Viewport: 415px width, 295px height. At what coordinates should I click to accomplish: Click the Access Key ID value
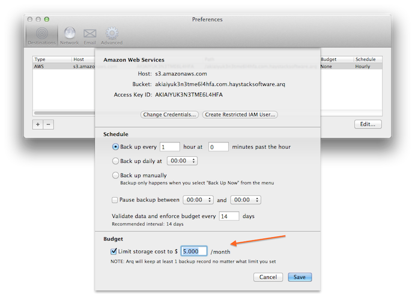[x=189, y=95]
